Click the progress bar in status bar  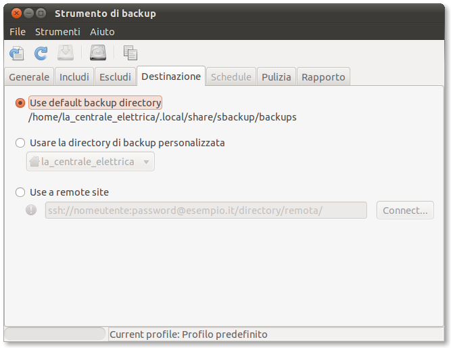55,334
